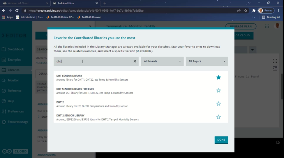Star the DHT12 library

(x=218, y=104)
